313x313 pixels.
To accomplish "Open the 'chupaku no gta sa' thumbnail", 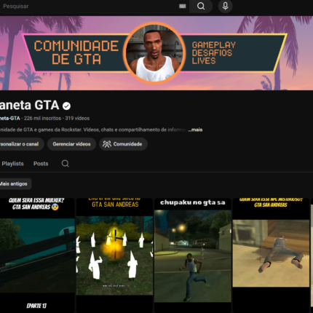I will 193,255.
